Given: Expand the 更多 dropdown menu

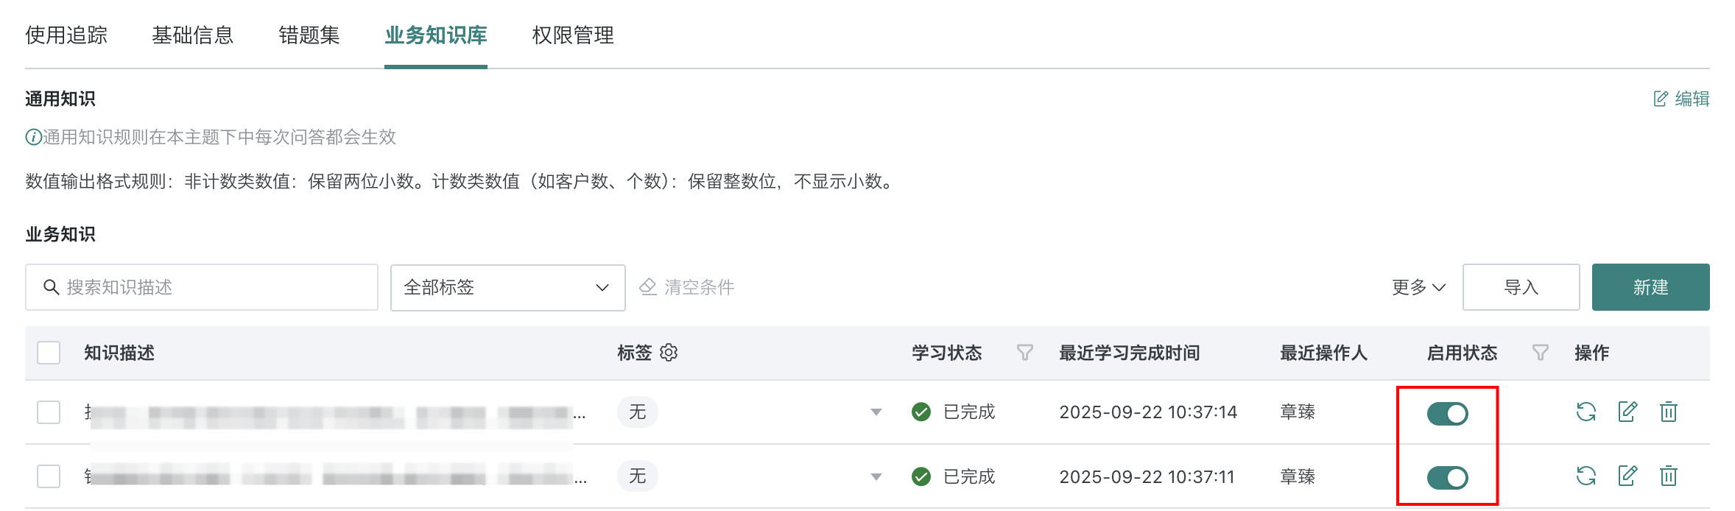Looking at the screenshot, I should (x=1418, y=287).
